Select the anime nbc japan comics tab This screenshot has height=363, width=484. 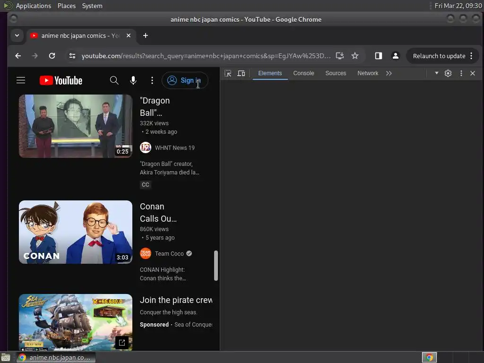pos(81,35)
